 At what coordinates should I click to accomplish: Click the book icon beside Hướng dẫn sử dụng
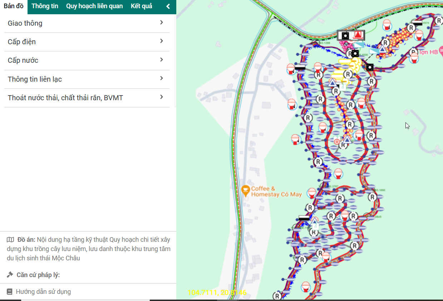tap(9, 292)
